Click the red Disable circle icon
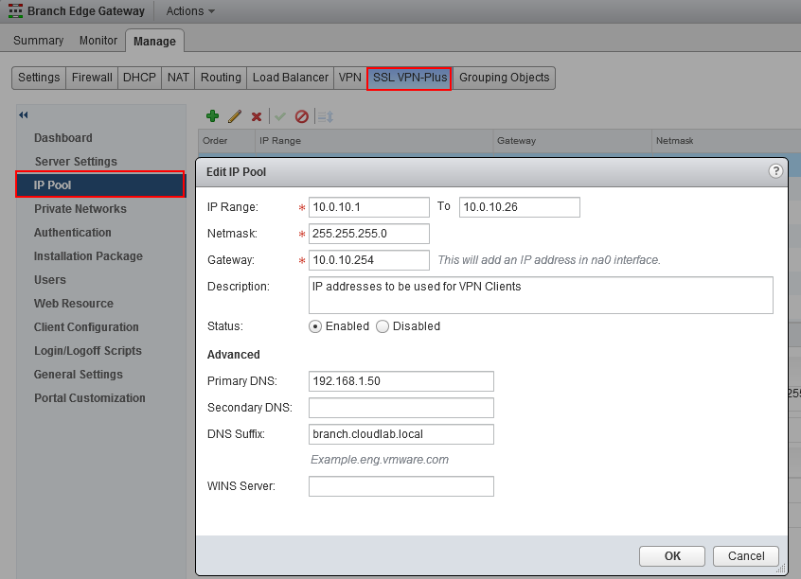Viewport: 801px width, 579px height. click(302, 116)
